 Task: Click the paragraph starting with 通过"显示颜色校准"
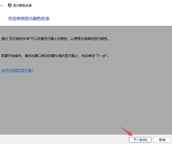(55, 39)
